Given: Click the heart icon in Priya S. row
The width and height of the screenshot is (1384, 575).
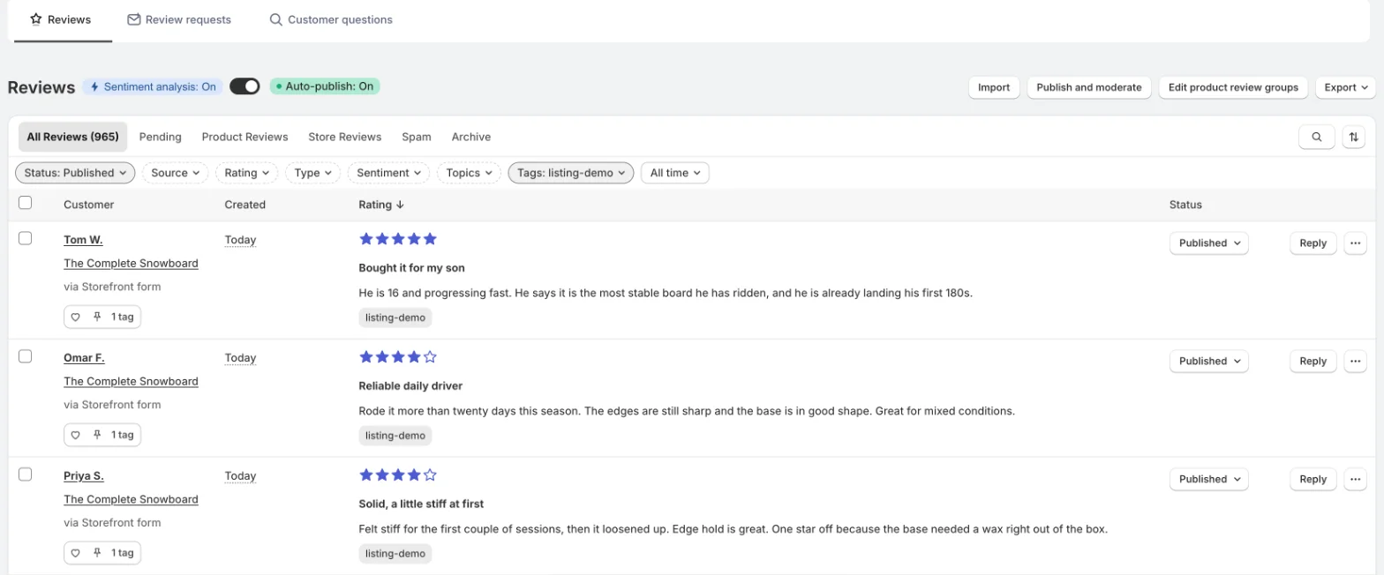Looking at the screenshot, I should pyautogui.click(x=75, y=553).
